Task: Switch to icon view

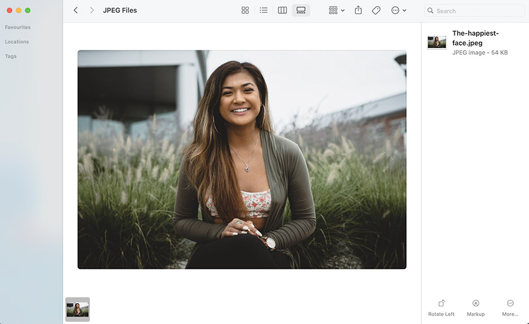Action: (x=245, y=10)
